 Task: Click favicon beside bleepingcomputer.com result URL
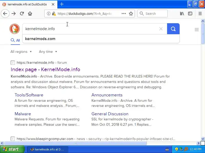tap(13, 139)
